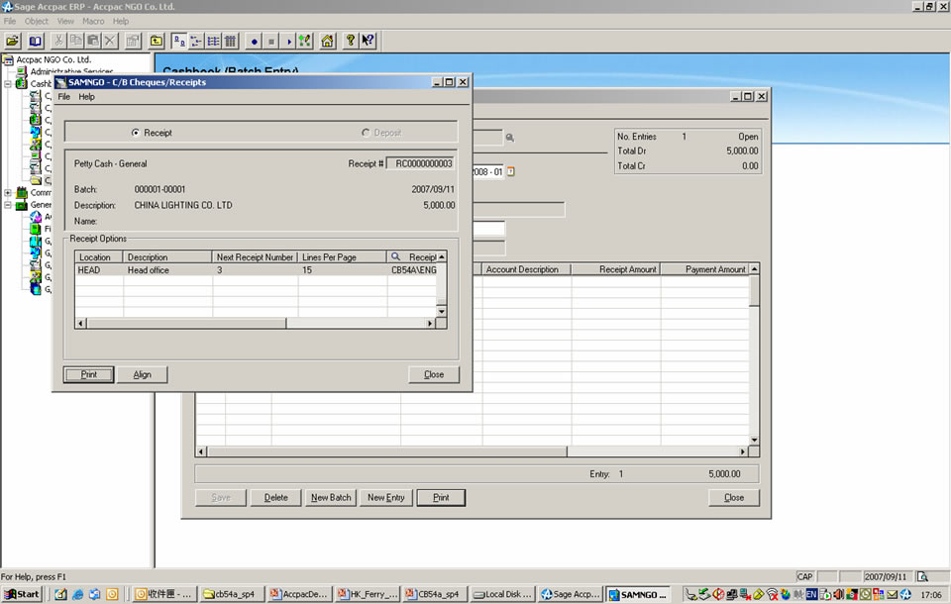951x604 pixels.
Task: Collapse the Cashbook tree node
Action: (8, 84)
